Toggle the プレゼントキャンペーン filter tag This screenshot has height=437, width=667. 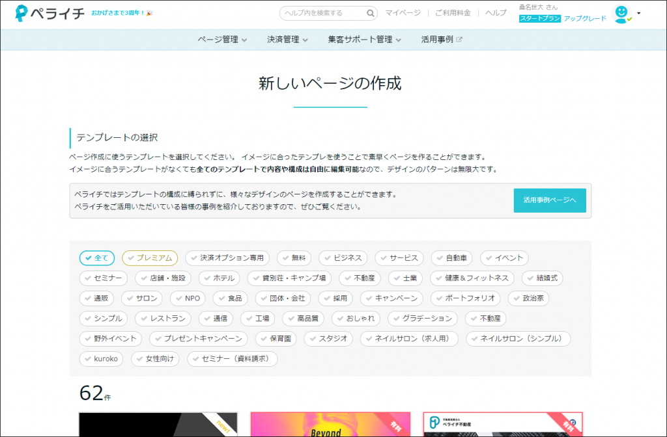point(198,338)
